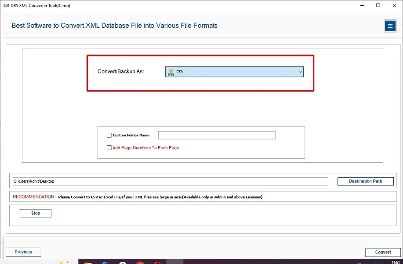Click the CSV file icon in the format box
Screen dimensions: 403x264
tap(171, 72)
